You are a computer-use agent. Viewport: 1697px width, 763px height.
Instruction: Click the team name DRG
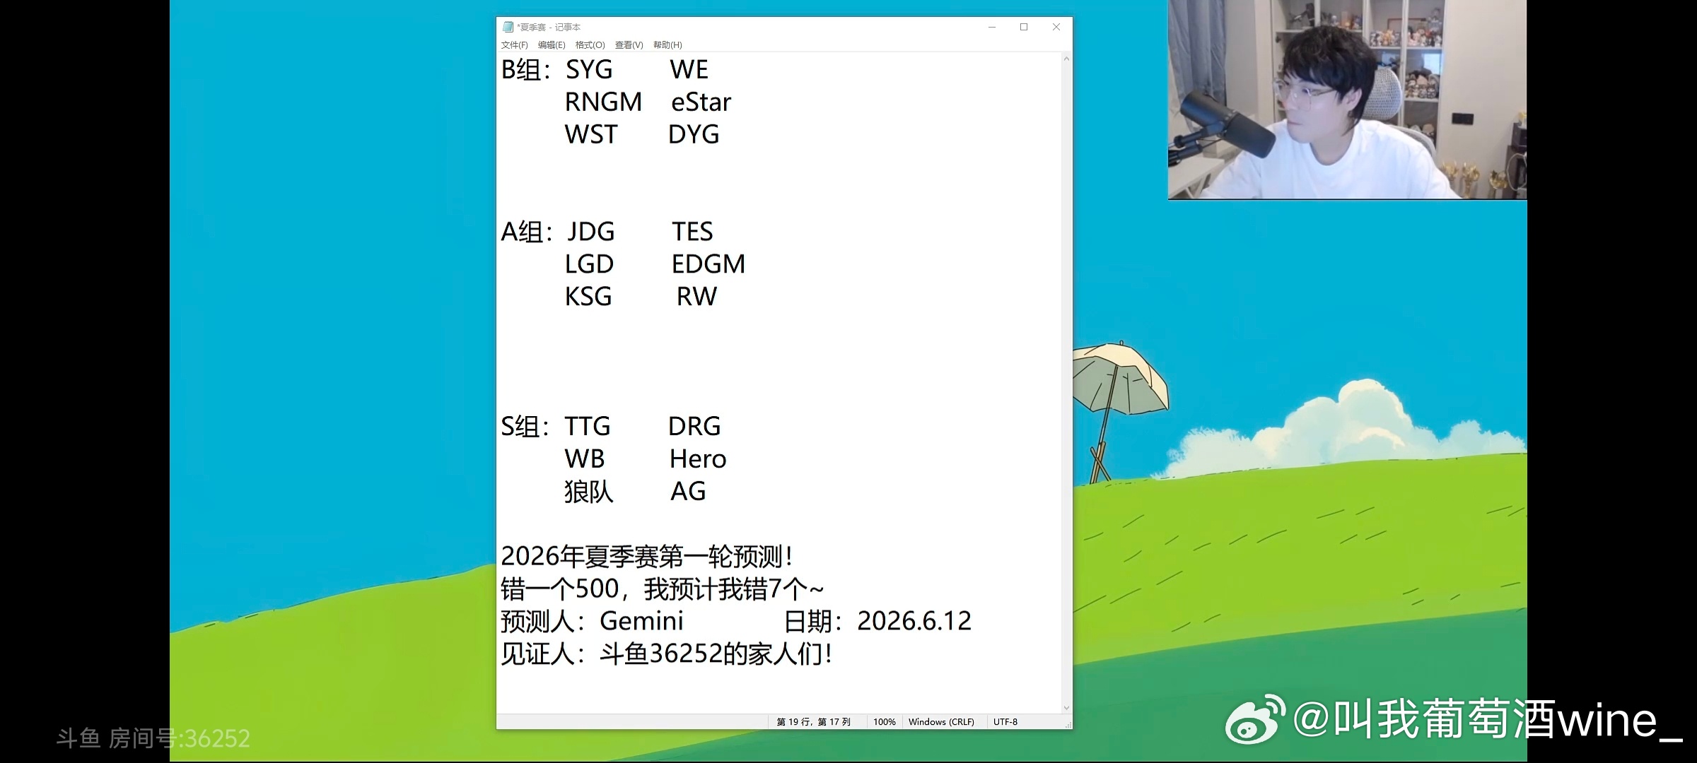[694, 427]
